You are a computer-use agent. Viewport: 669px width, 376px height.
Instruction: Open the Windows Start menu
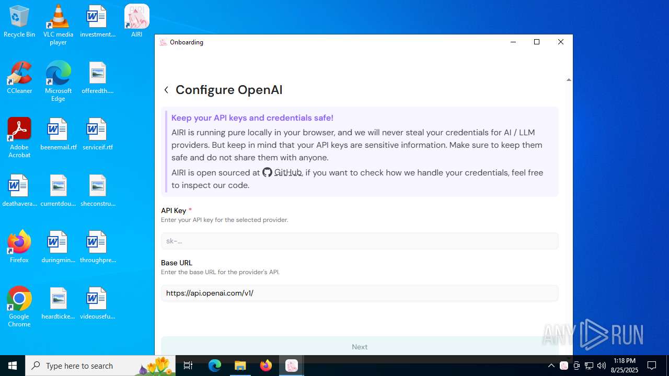click(x=13, y=366)
